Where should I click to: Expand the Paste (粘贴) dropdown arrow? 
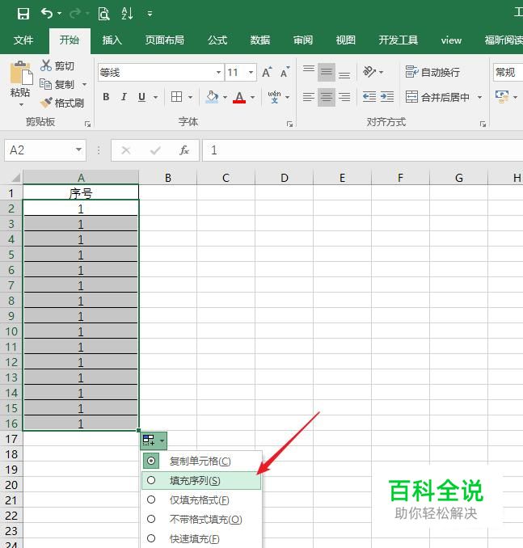click(x=21, y=104)
